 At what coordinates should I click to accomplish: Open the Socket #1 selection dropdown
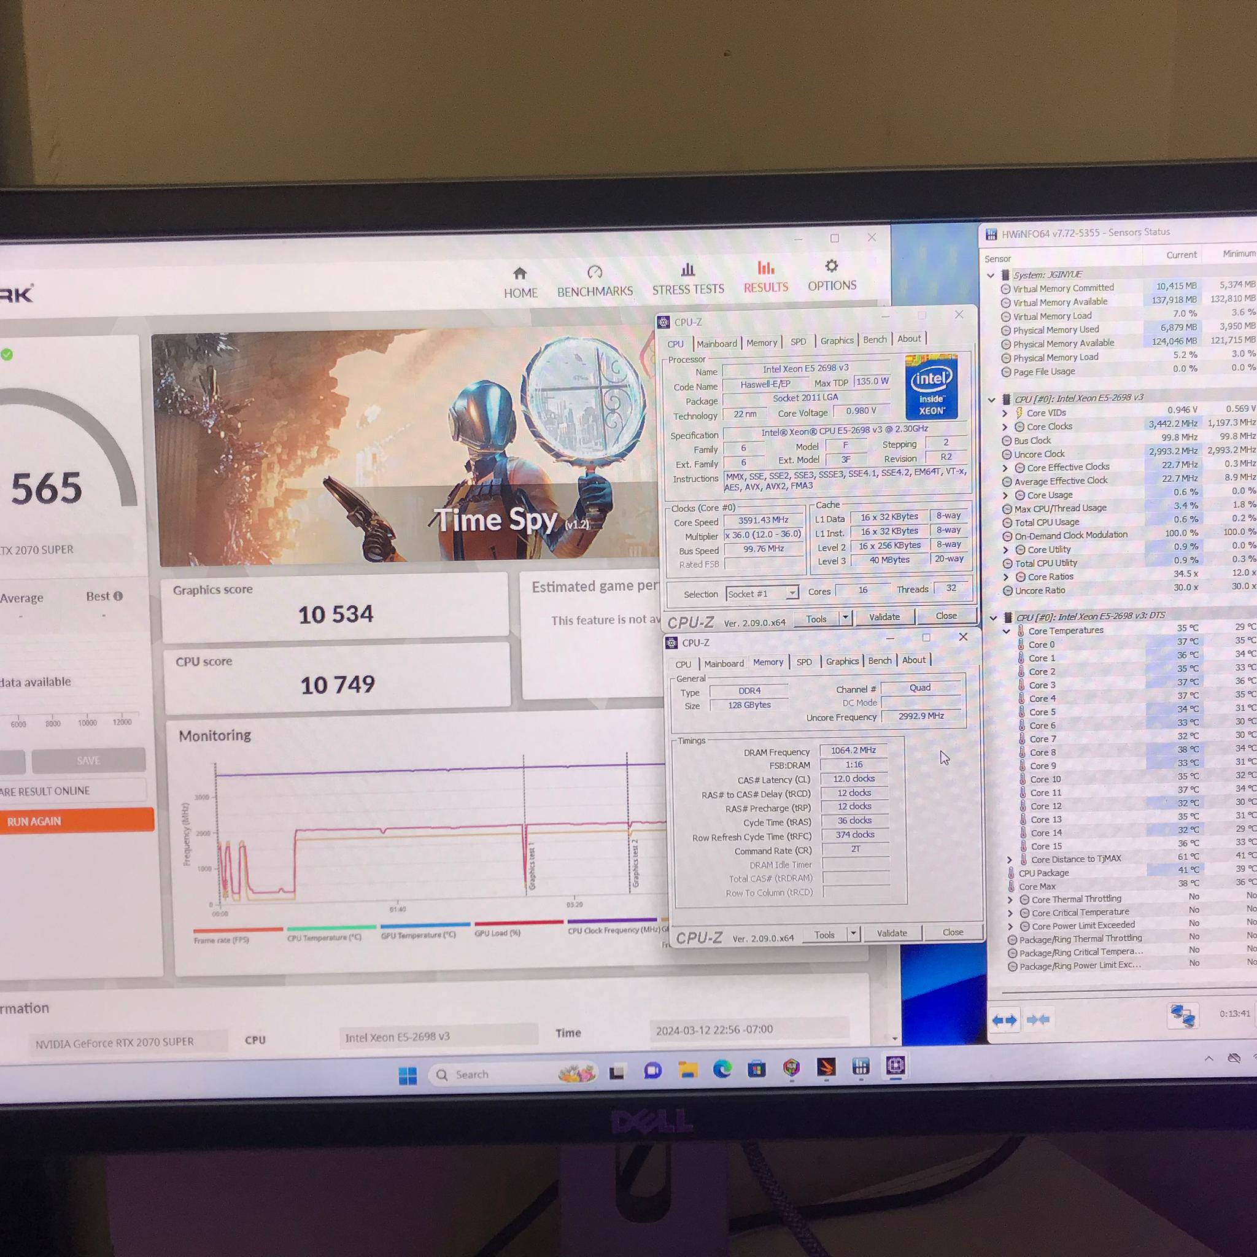click(792, 593)
